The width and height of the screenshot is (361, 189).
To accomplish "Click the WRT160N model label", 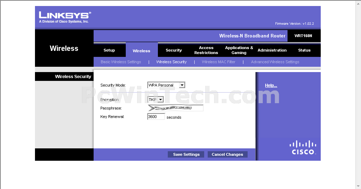I will [x=303, y=36].
